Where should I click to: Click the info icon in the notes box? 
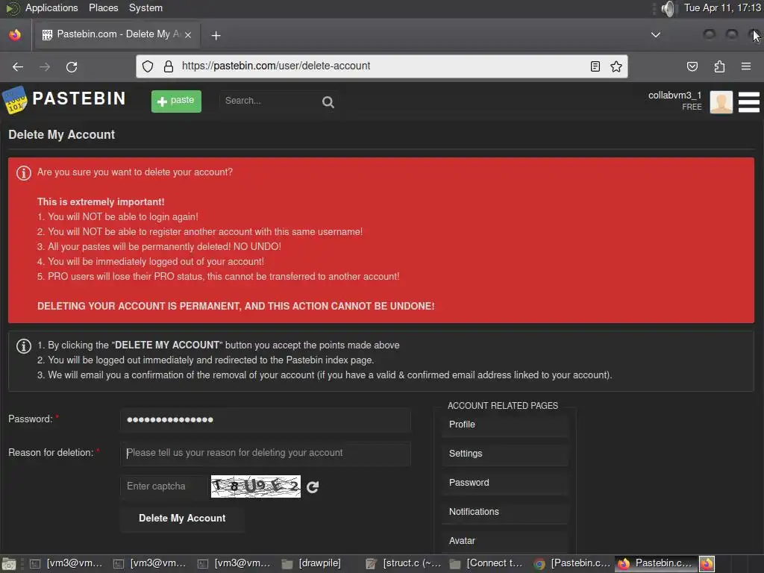[23, 346]
